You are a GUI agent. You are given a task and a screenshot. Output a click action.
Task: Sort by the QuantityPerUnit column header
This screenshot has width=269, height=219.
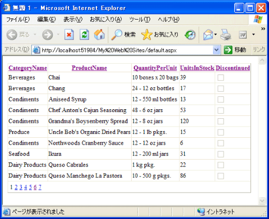(155, 68)
